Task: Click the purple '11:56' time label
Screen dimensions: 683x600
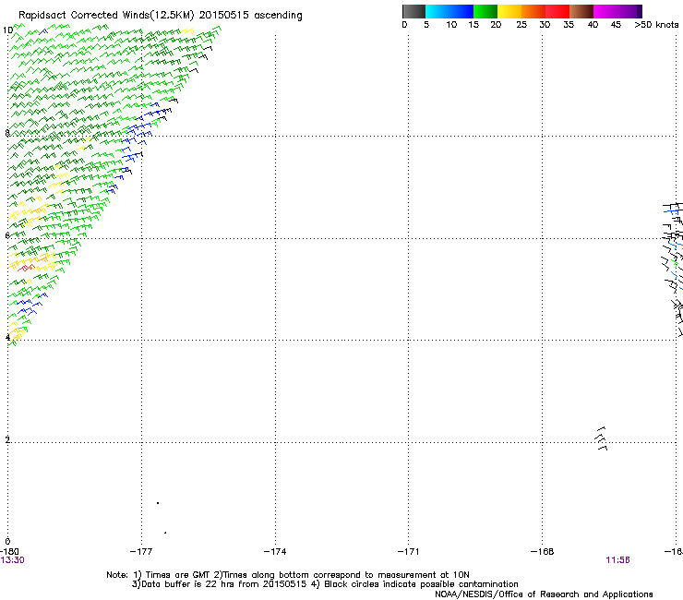Action: tap(617, 560)
